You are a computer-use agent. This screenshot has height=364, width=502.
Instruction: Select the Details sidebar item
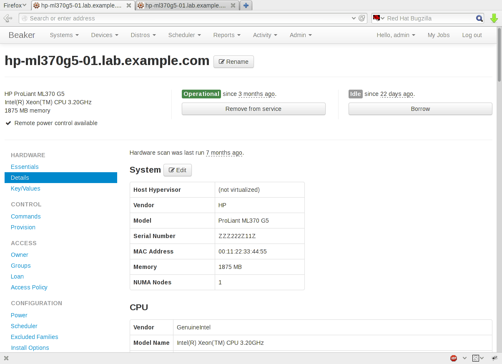(61, 178)
